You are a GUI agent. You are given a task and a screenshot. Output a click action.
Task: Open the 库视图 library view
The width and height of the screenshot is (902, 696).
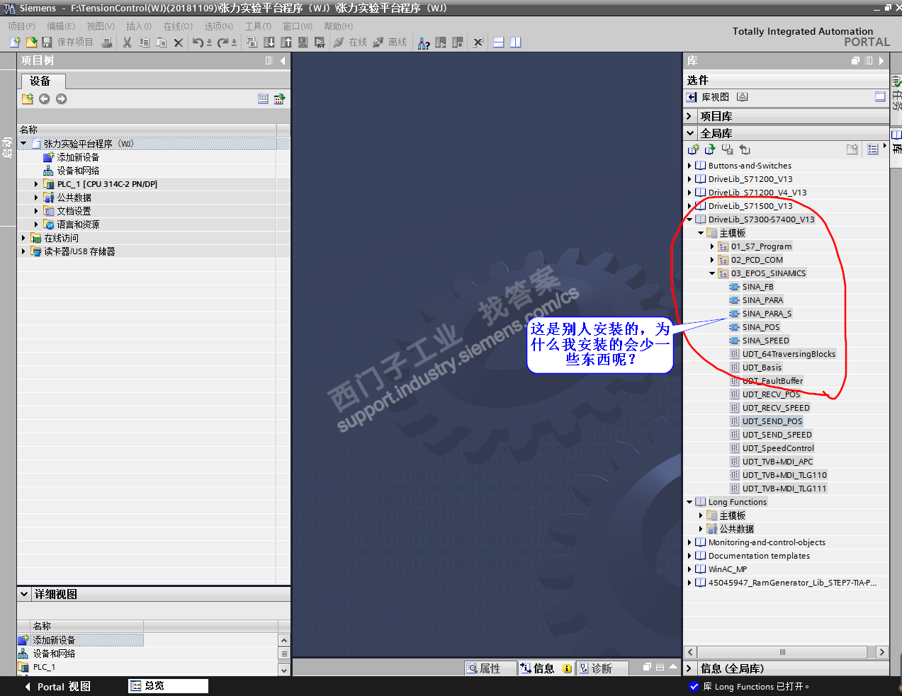[708, 97]
